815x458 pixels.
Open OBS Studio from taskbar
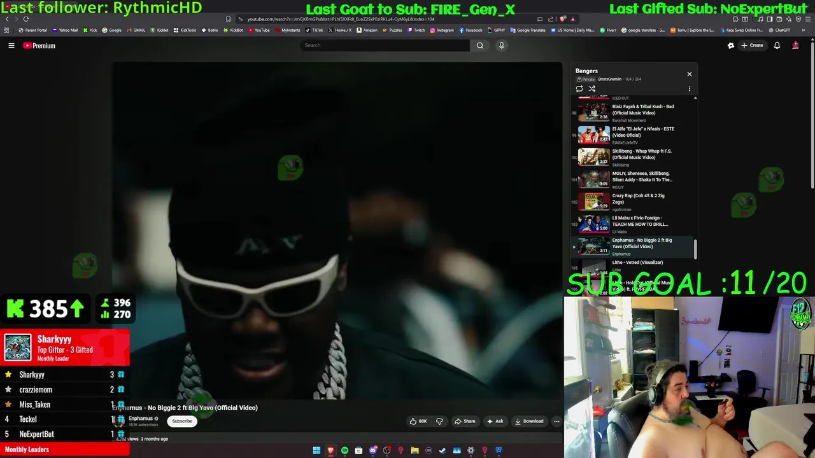point(387,450)
